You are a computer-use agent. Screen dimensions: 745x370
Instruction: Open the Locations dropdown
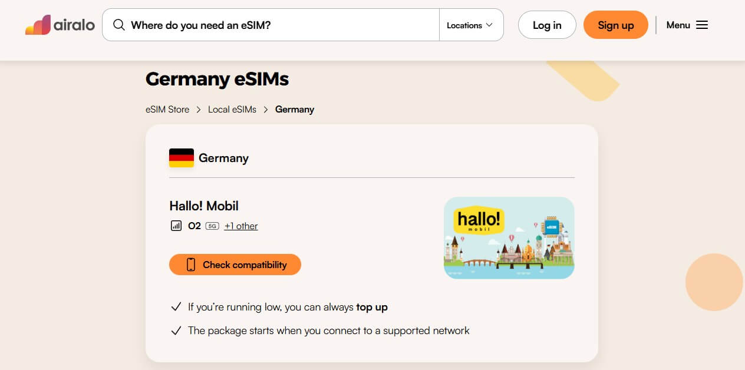click(464, 25)
